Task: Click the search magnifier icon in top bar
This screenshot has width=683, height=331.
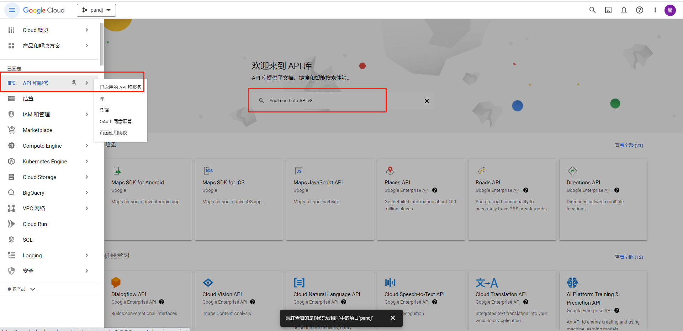Action: 592,10
